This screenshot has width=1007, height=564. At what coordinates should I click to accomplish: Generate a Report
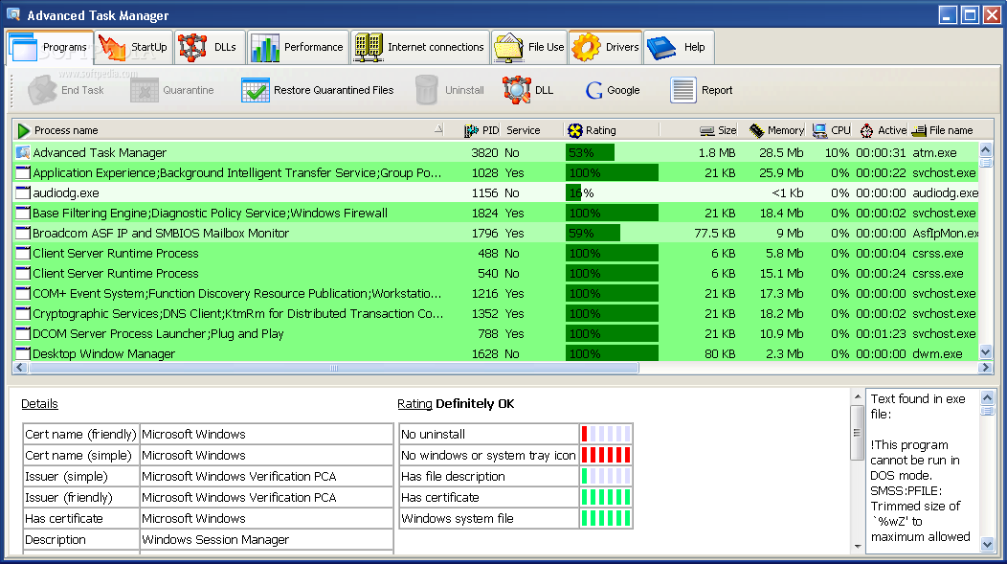702,90
